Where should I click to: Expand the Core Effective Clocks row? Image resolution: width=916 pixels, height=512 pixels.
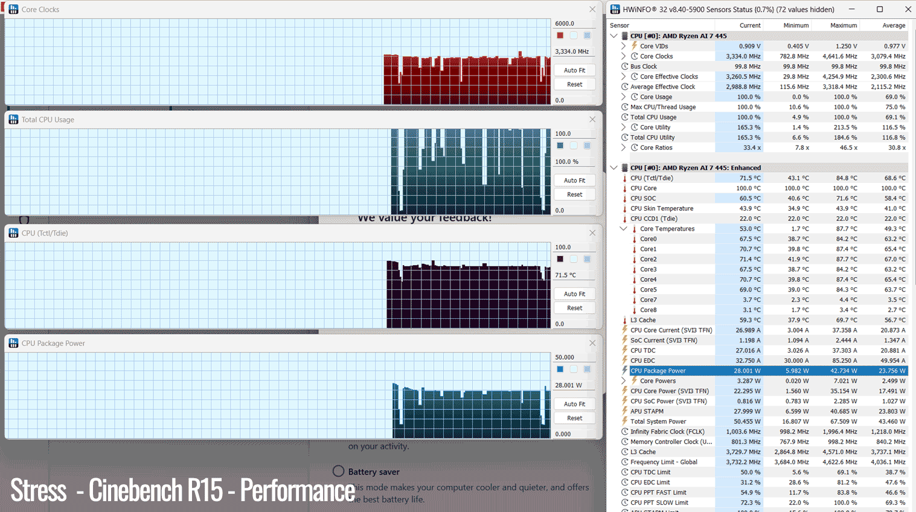(x=624, y=77)
